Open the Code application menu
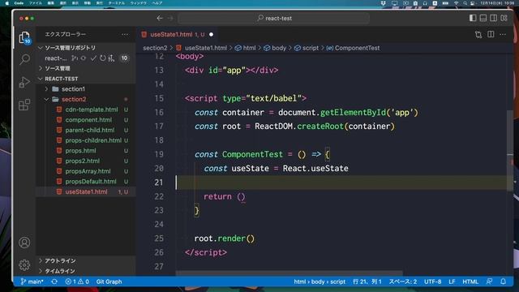519x292 pixels. pos(19,3)
